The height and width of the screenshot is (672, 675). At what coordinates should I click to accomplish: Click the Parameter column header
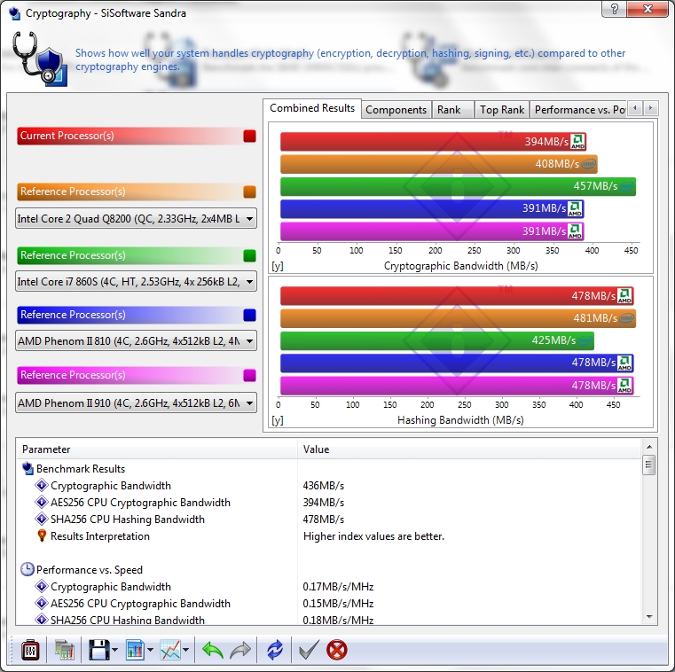click(157, 449)
